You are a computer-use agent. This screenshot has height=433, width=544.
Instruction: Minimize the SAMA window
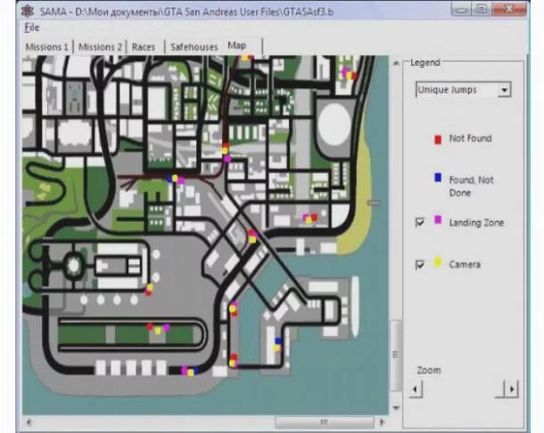point(462,9)
